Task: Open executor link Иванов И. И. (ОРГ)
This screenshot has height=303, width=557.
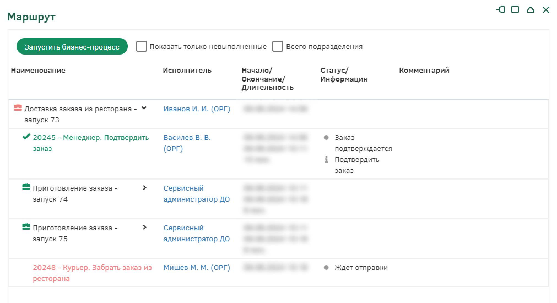Action: 197,109
